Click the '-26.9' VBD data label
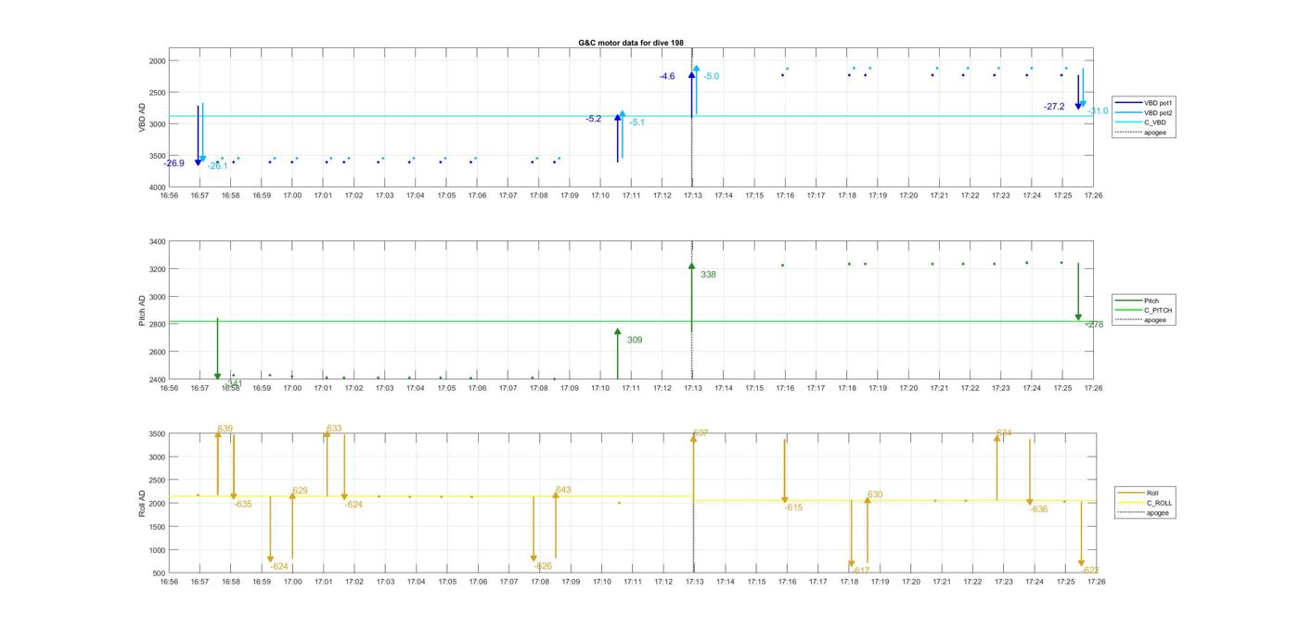Image resolution: width=1299 pixels, height=643 pixels. (x=174, y=163)
